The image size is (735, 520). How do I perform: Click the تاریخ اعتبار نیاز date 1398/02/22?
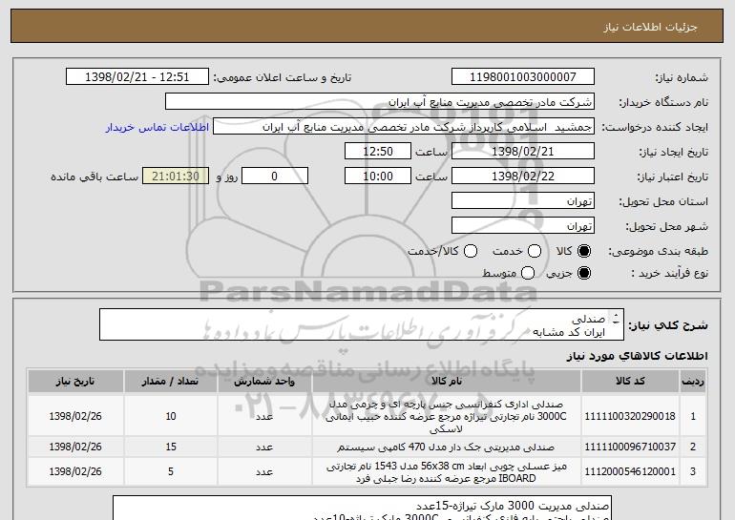pos(523,177)
